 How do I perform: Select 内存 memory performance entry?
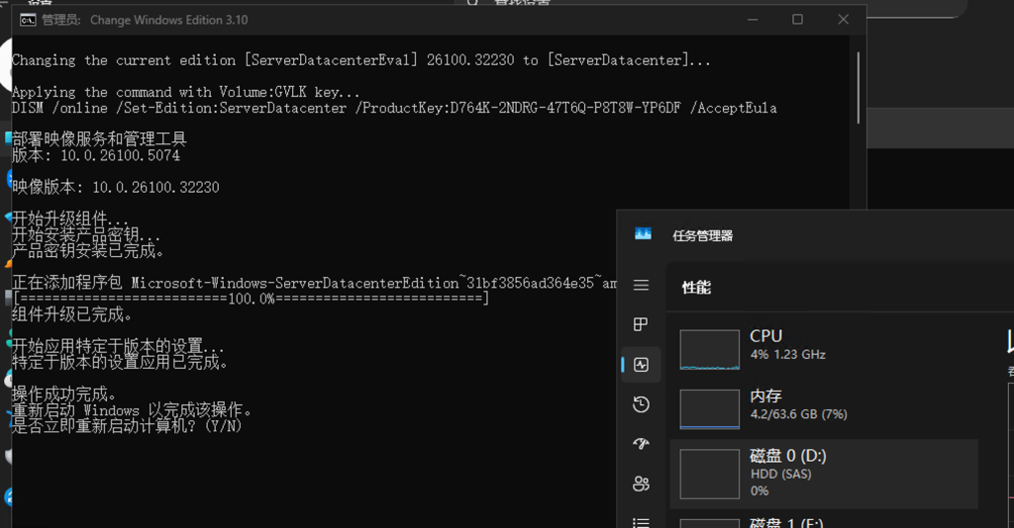coord(824,409)
